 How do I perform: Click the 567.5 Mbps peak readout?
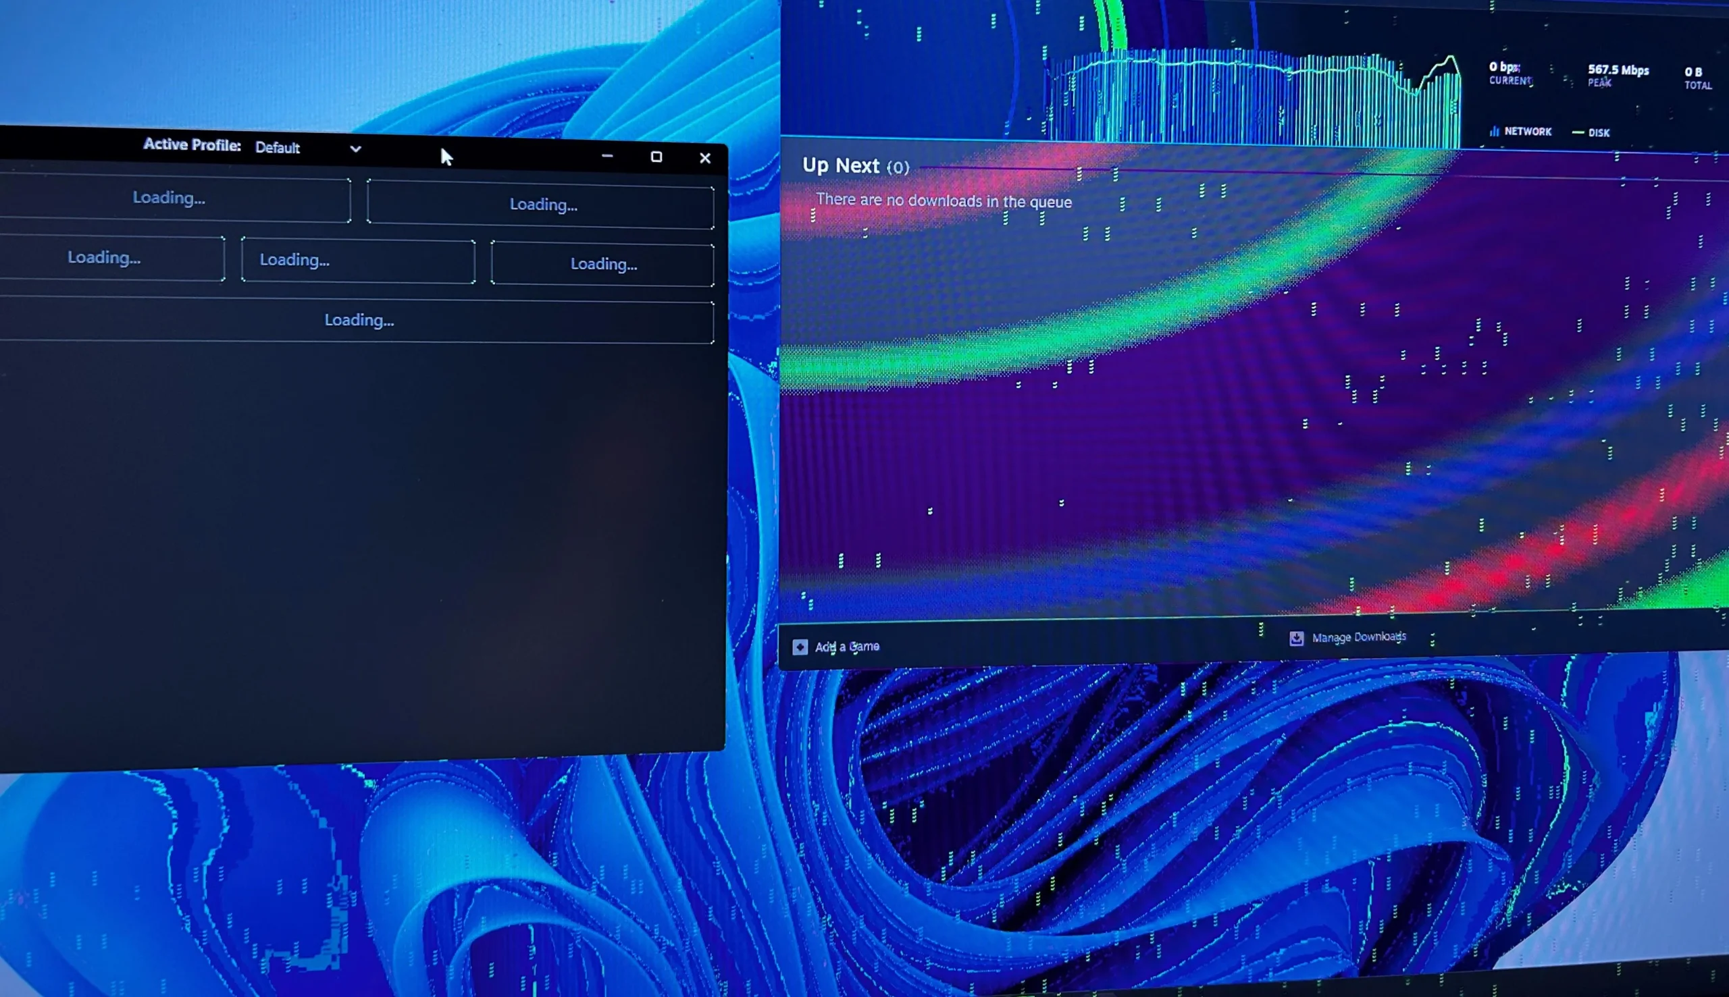1618,70
